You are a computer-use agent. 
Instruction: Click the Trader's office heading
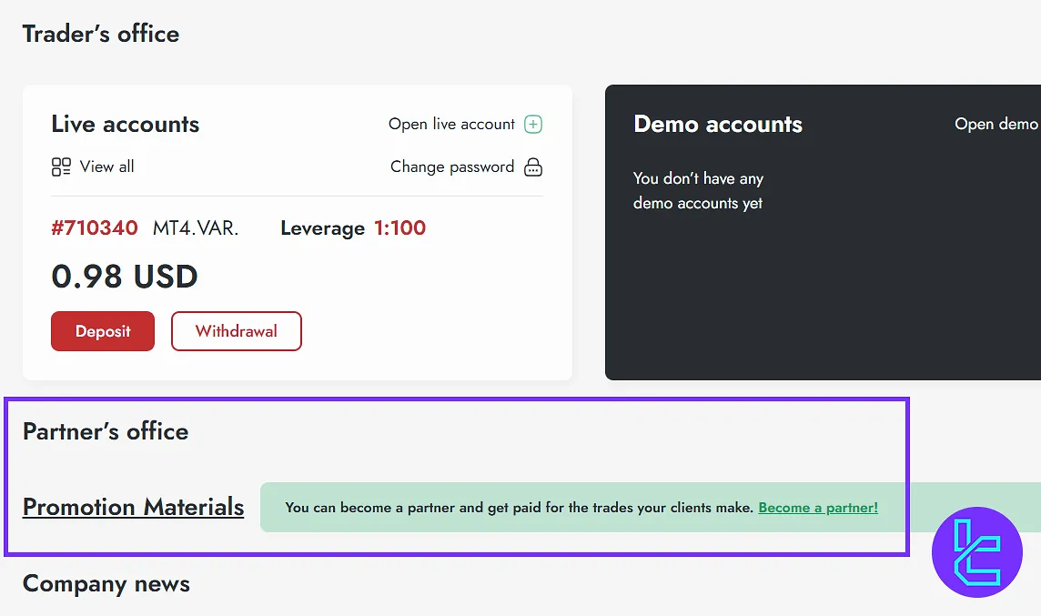[x=101, y=34]
